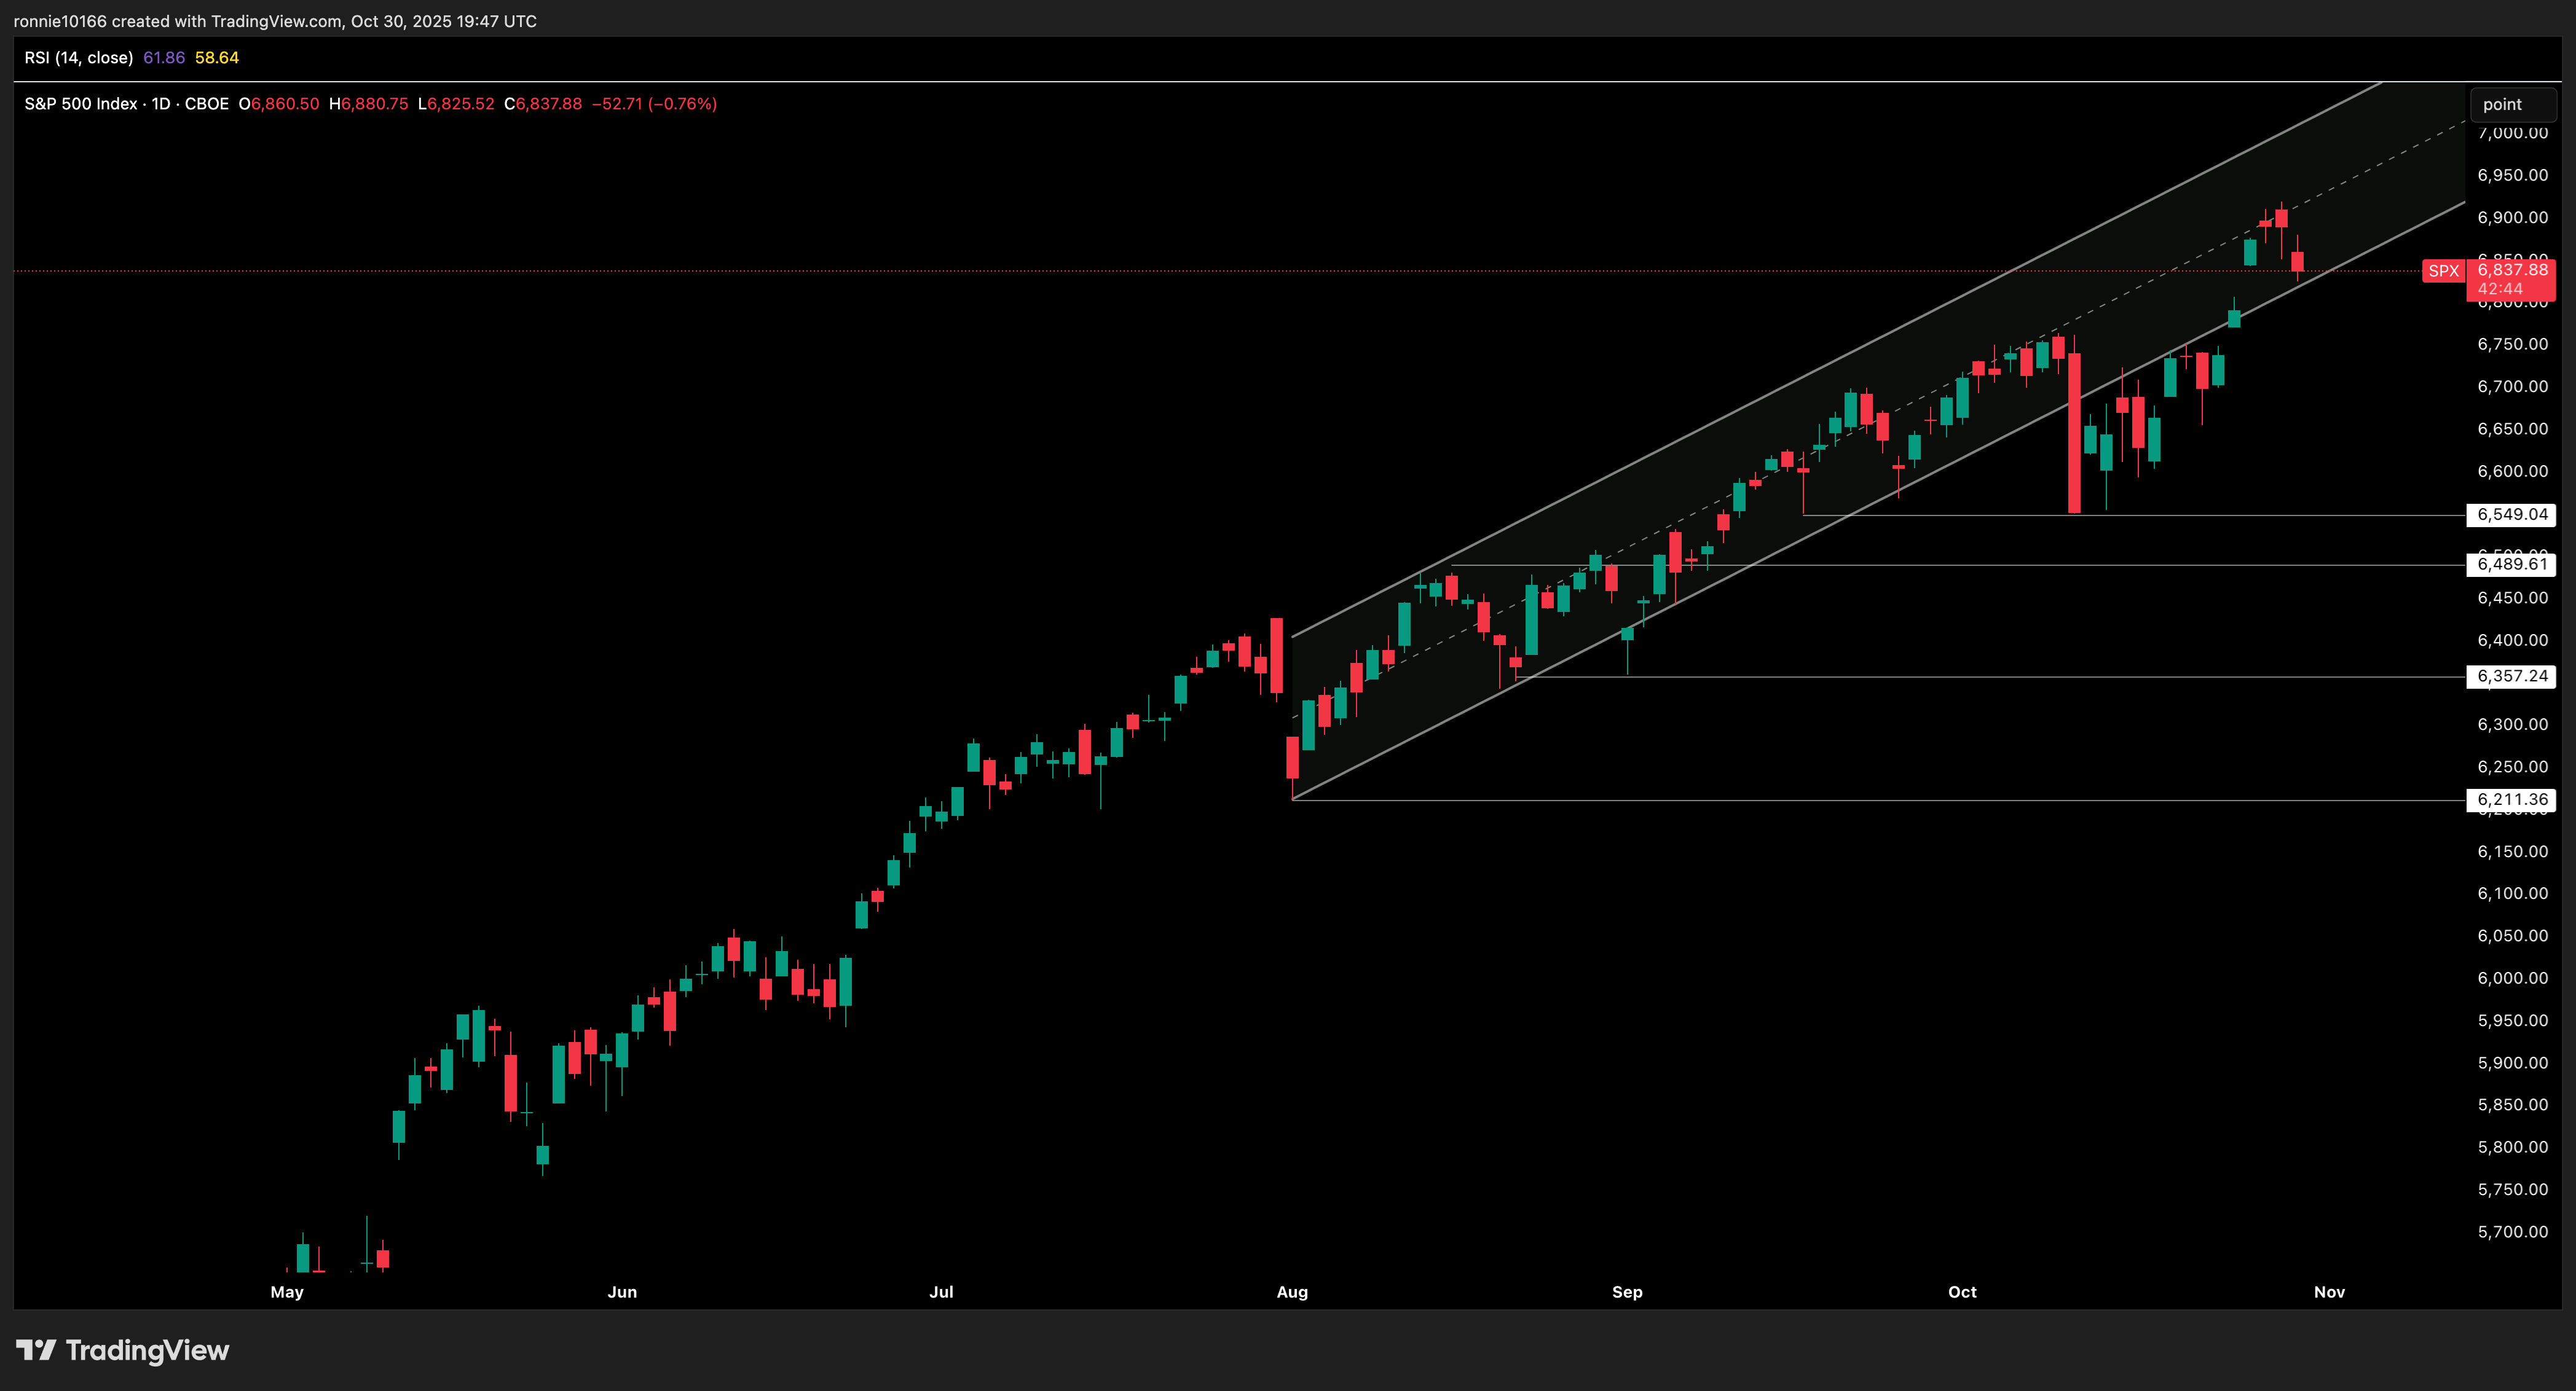
Task: Click the Nov label on time axis
Action: click(x=2329, y=1292)
